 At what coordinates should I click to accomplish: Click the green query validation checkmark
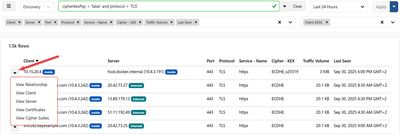click(274, 6)
